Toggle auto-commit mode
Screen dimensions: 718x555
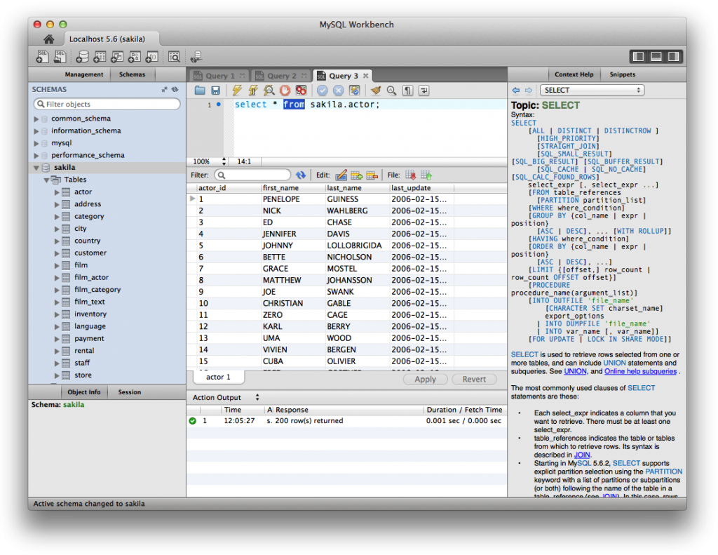click(353, 91)
